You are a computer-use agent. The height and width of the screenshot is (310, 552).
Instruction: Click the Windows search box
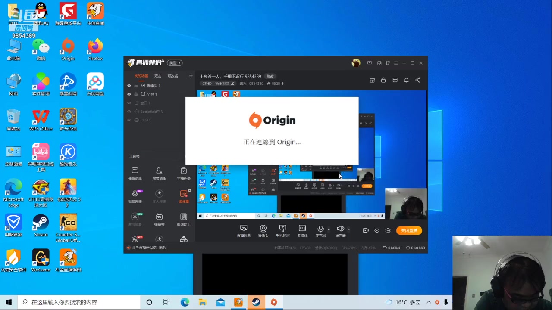coord(79,302)
